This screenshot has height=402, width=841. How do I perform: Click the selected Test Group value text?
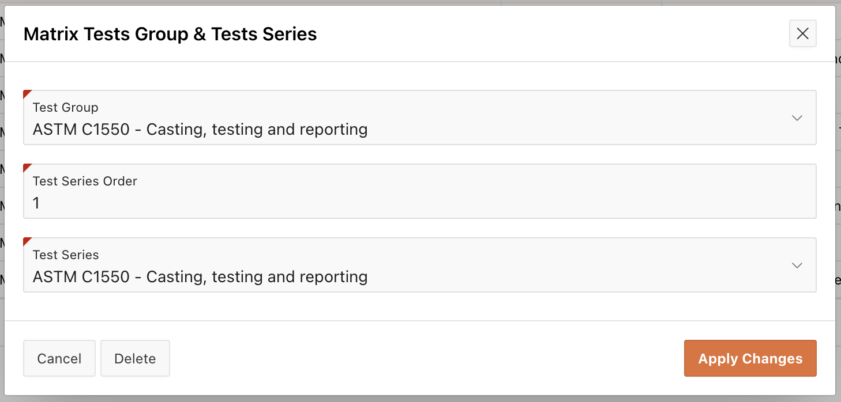click(x=200, y=130)
